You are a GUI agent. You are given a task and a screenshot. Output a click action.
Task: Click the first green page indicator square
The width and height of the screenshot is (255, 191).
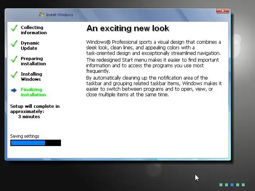(221, 185)
